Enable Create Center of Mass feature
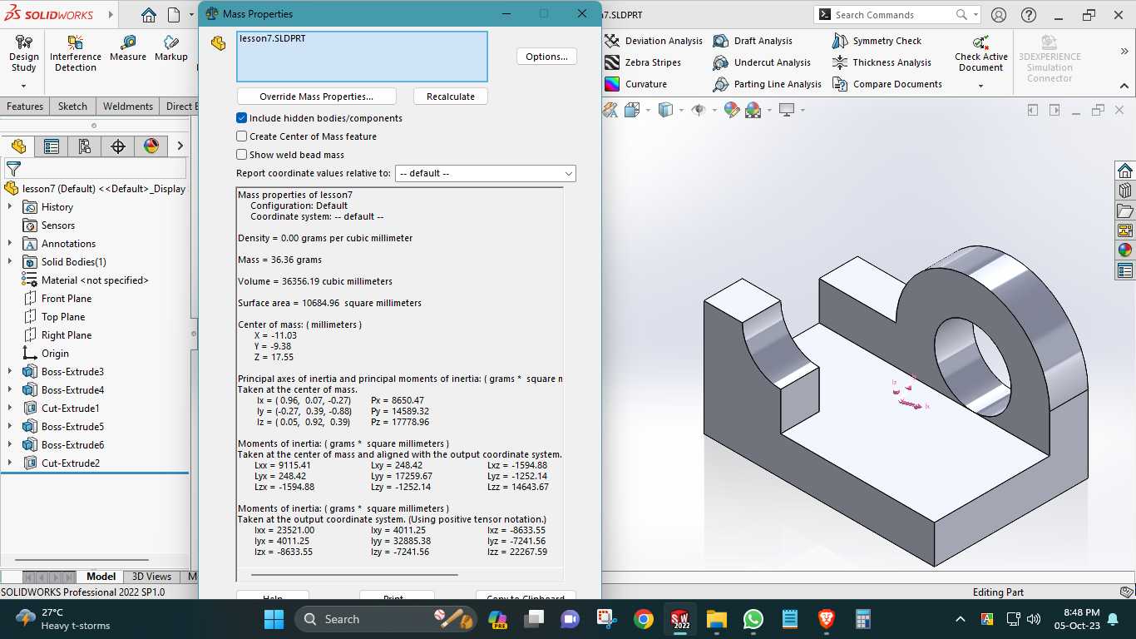1136x639 pixels. click(242, 136)
